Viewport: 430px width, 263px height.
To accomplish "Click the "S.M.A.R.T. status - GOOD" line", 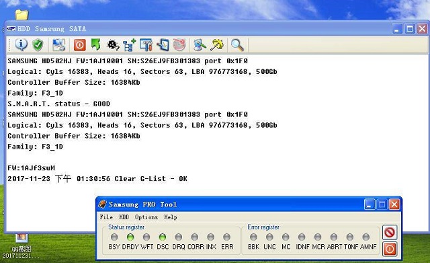I will coord(58,104).
